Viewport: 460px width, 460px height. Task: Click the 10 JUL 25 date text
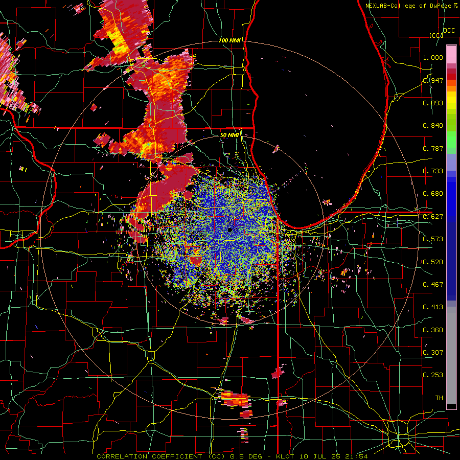(319, 456)
